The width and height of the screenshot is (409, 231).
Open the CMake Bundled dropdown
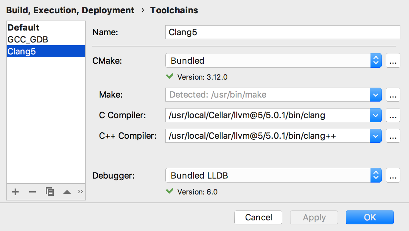[x=376, y=61]
